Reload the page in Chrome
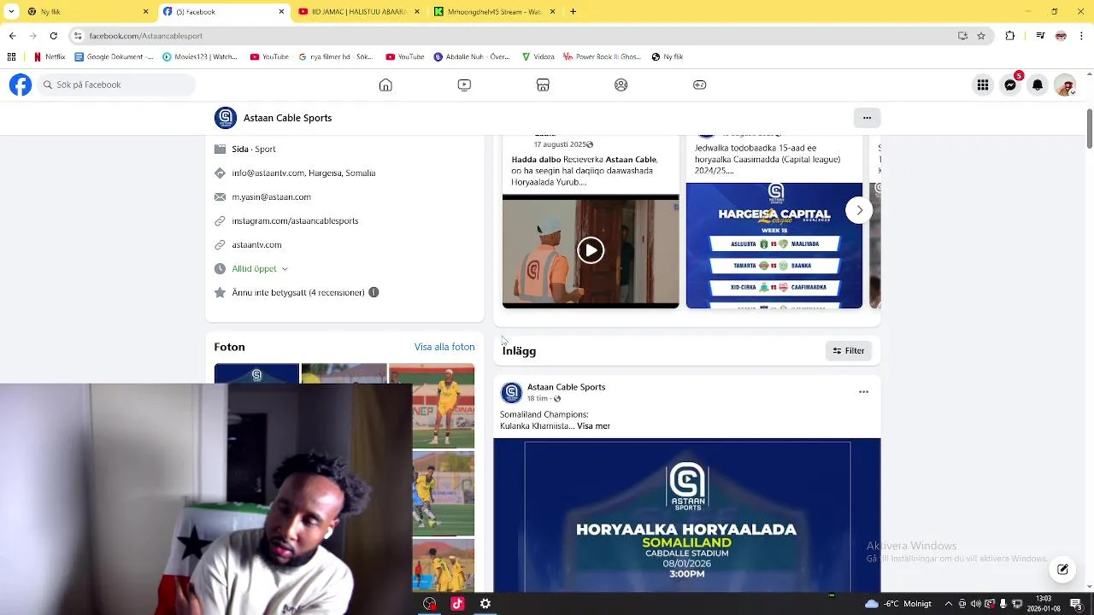 click(x=54, y=36)
